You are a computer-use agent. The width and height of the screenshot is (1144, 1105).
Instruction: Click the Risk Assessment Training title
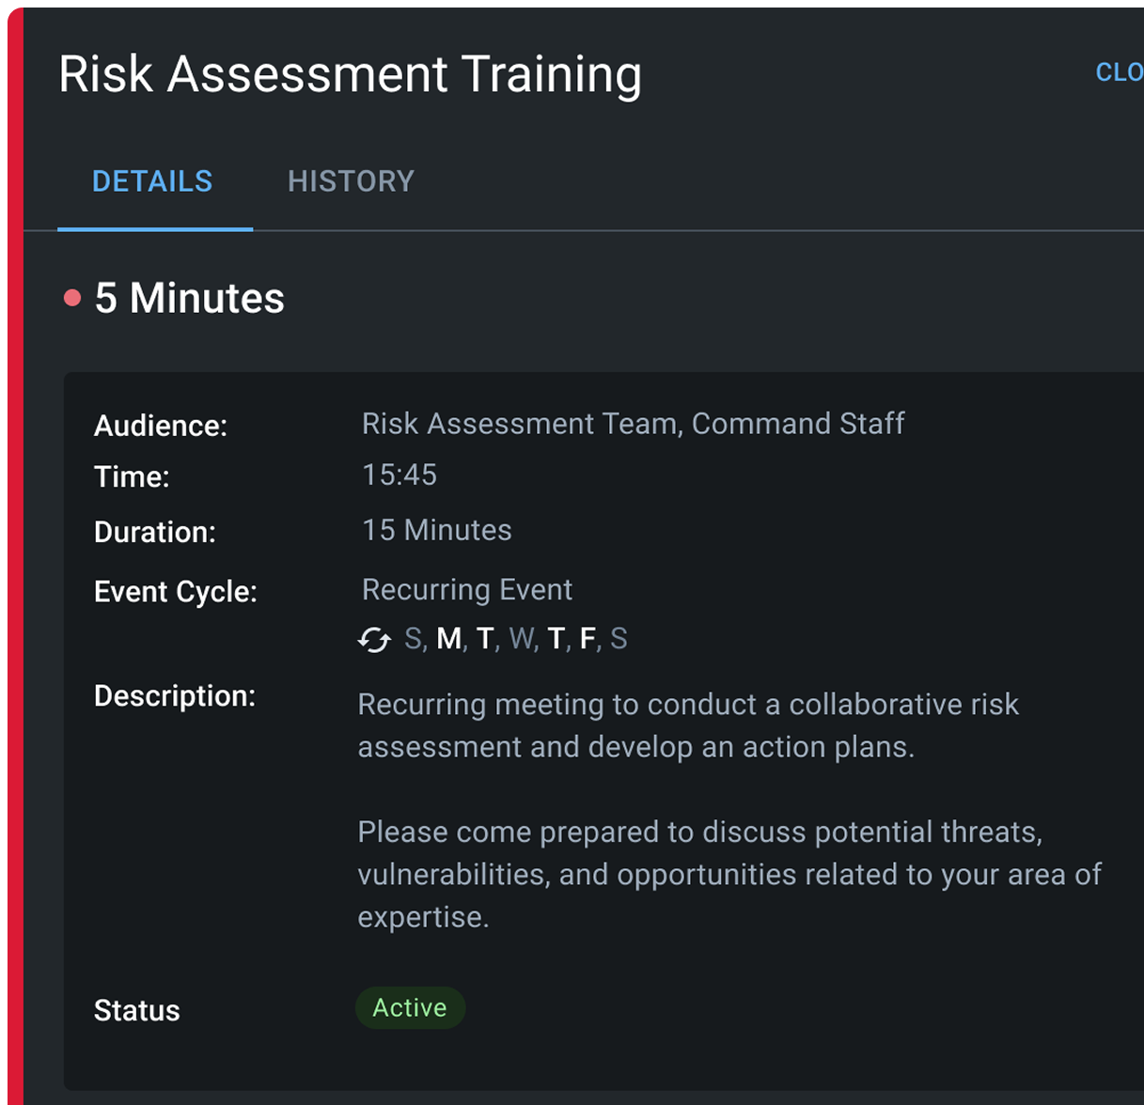tap(350, 74)
